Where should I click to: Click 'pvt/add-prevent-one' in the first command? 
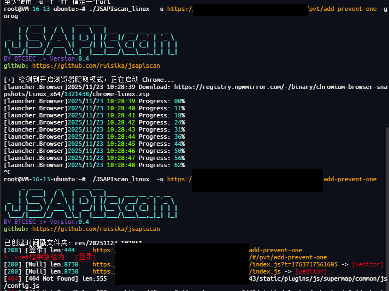click(x=343, y=9)
